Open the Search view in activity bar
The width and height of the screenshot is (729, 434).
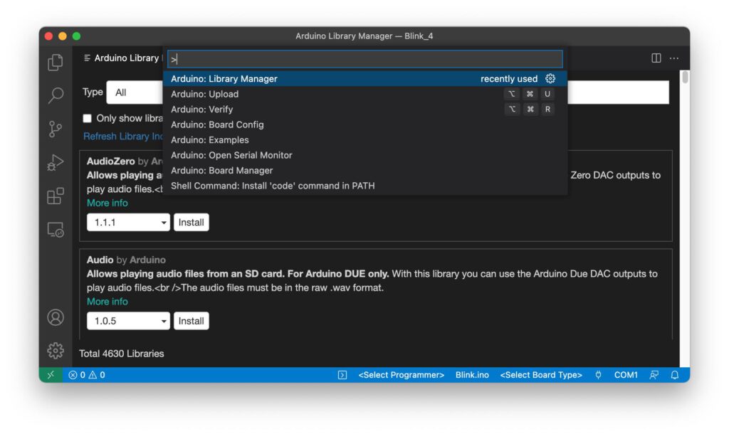click(56, 95)
